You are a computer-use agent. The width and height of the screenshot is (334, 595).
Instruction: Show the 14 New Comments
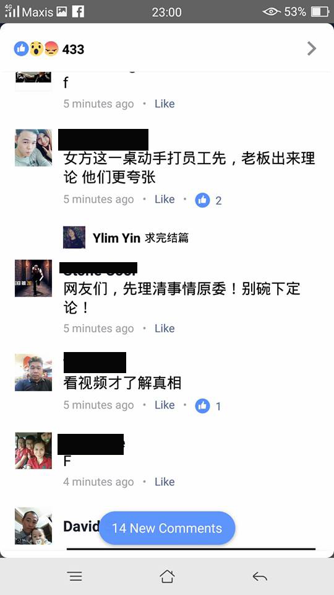pyautogui.click(x=167, y=528)
